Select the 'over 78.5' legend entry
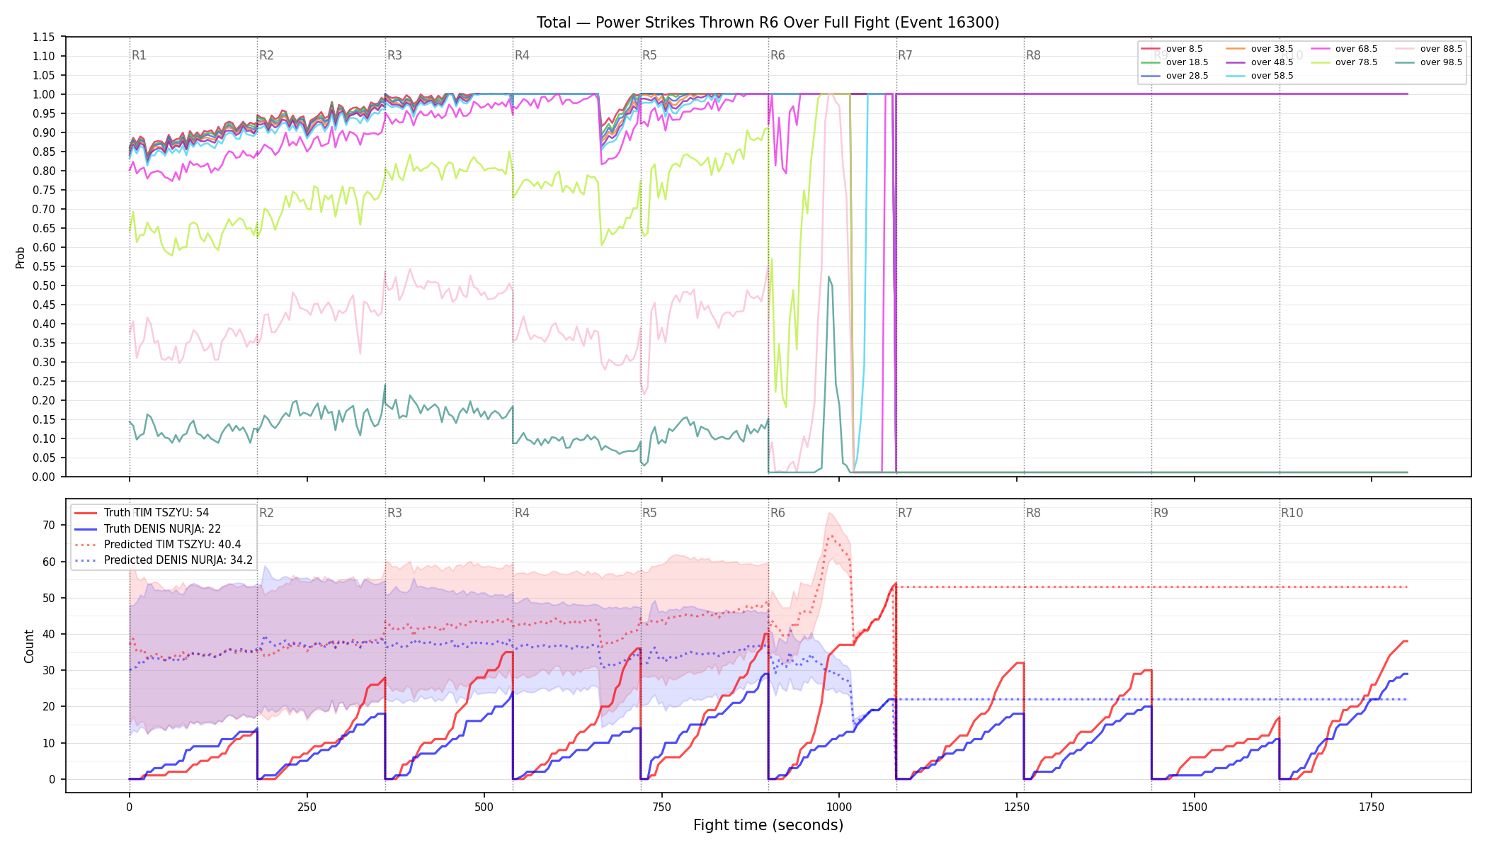 click(x=1344, y=62)
